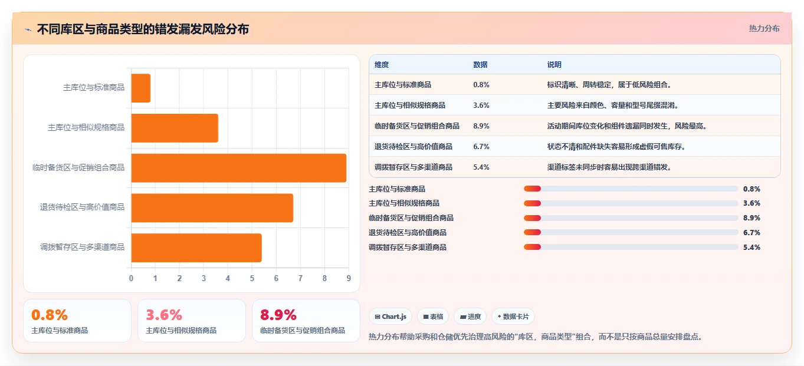Click chart axis label 退货待检区与高价值商品
The width and height of the screenshot is (804, 366).
click(82, 207)
